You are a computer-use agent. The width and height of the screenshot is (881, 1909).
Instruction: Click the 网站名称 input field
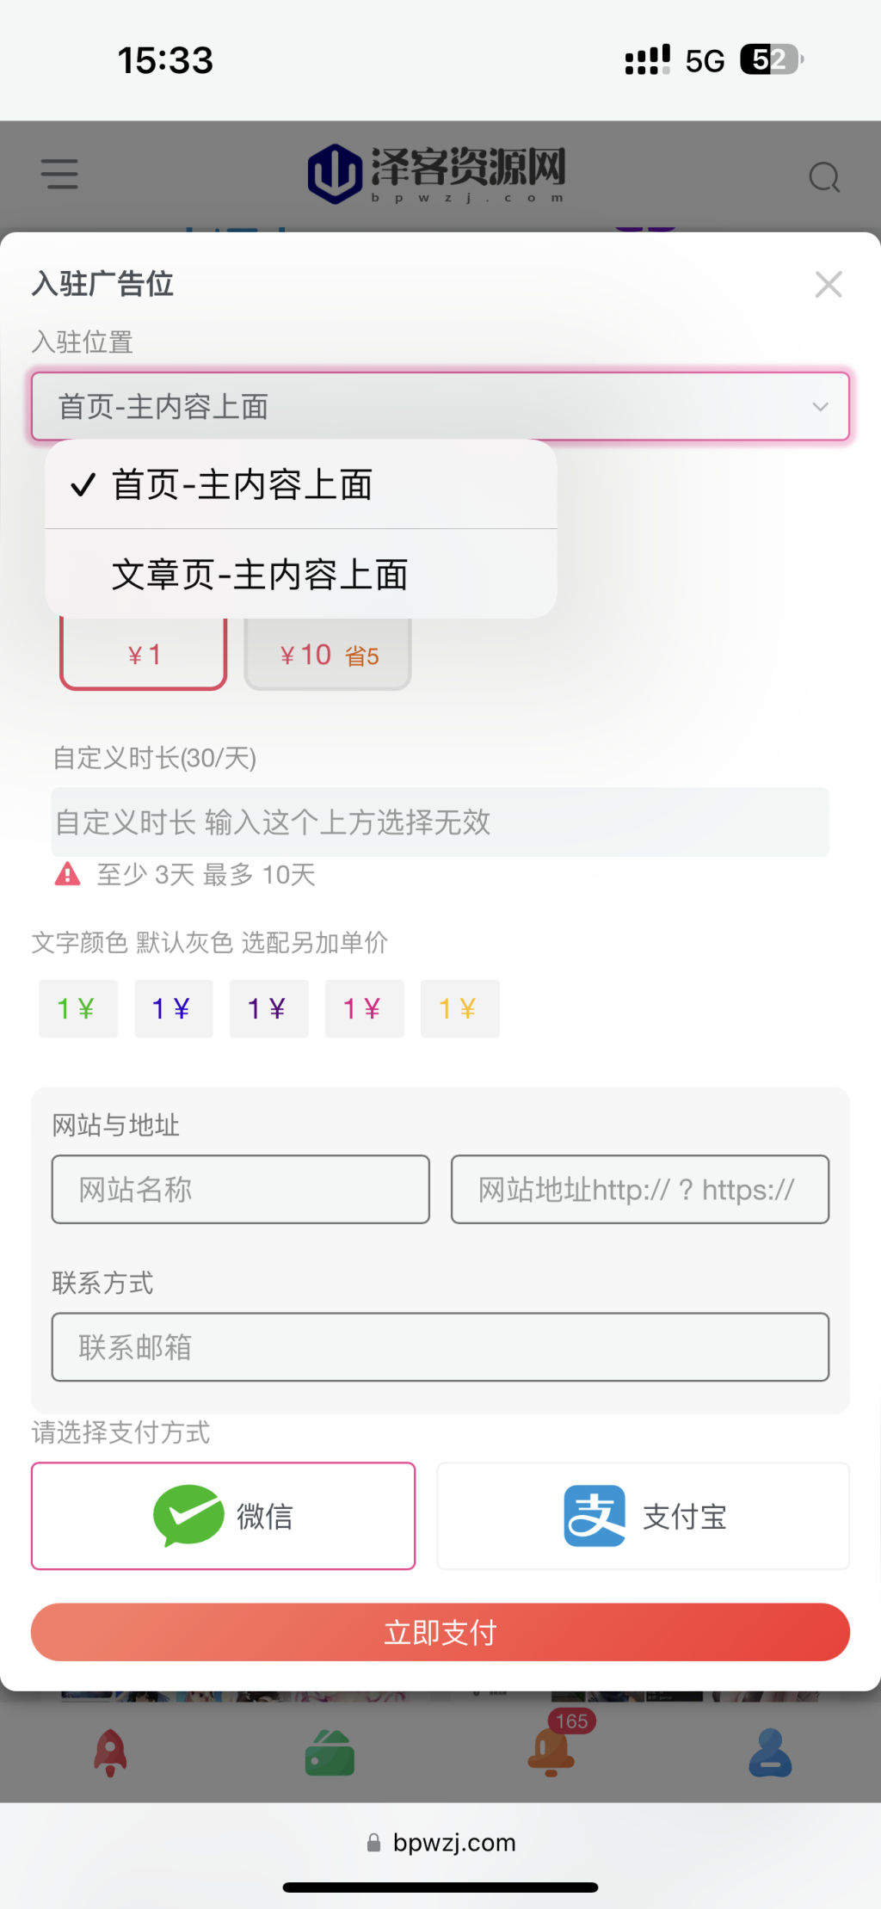click(x=241, y=1190)
